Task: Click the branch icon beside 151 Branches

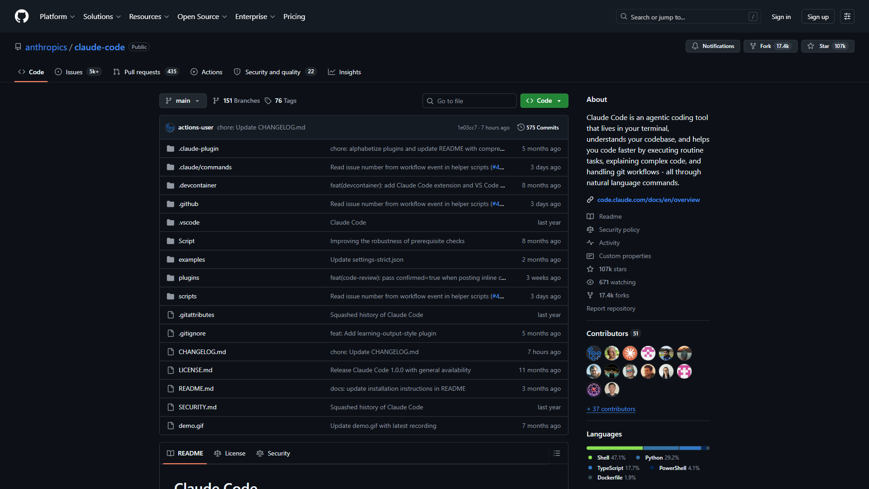Action: [216, 101]
